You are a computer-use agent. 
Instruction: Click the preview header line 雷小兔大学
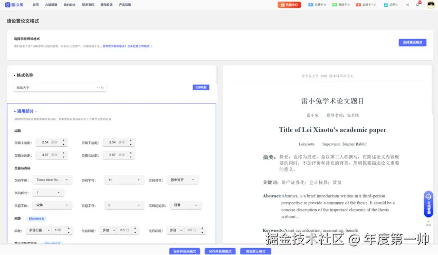coord(327,76)
